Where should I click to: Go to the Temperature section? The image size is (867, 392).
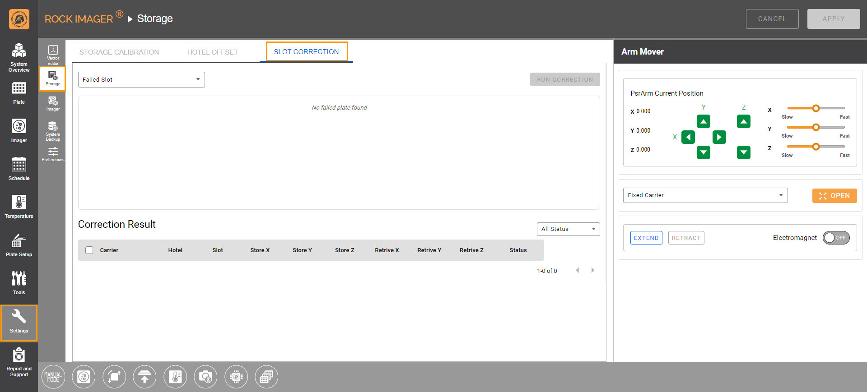click(19, 207)
